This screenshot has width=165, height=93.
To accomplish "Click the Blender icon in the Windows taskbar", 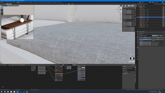I will (x=18, y=92).
